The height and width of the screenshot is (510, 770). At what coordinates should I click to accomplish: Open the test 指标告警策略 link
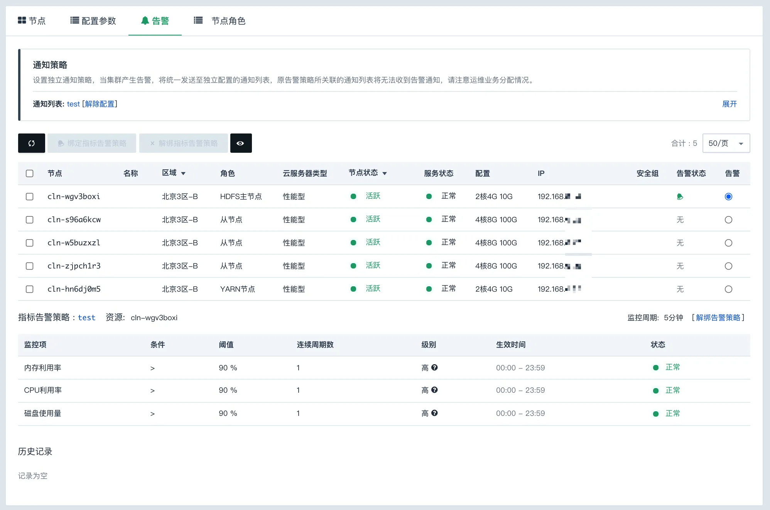[86, 317]
